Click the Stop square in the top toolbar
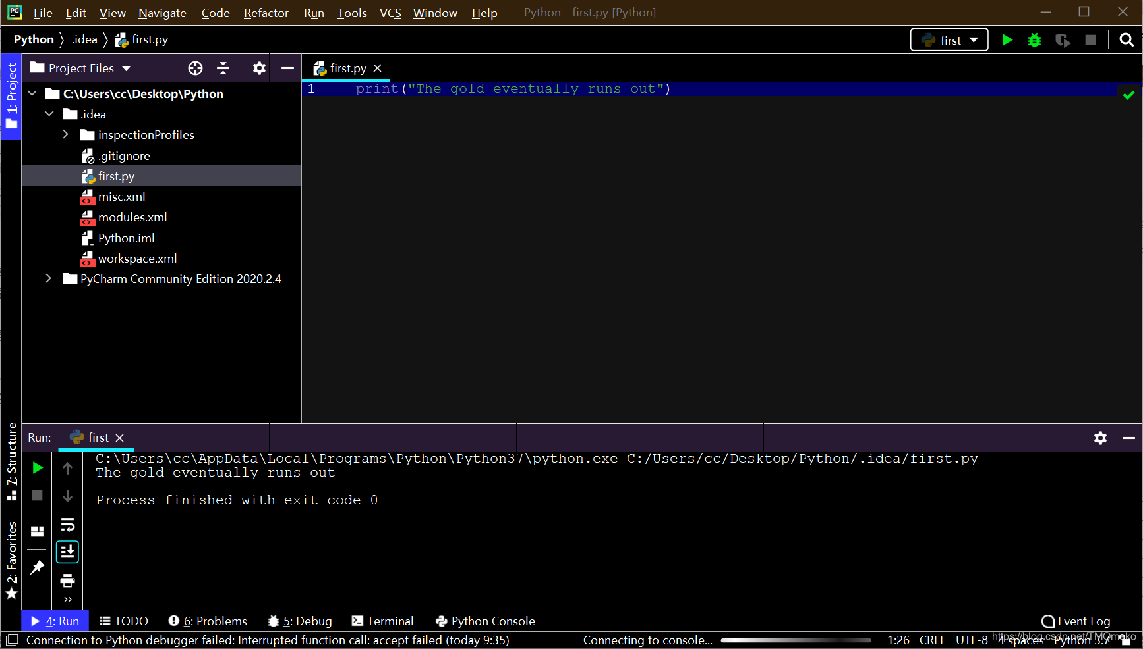Image resolution: width=1143 pixels, height=649 pixels. pyautogui.click(x=1090, y=40)
